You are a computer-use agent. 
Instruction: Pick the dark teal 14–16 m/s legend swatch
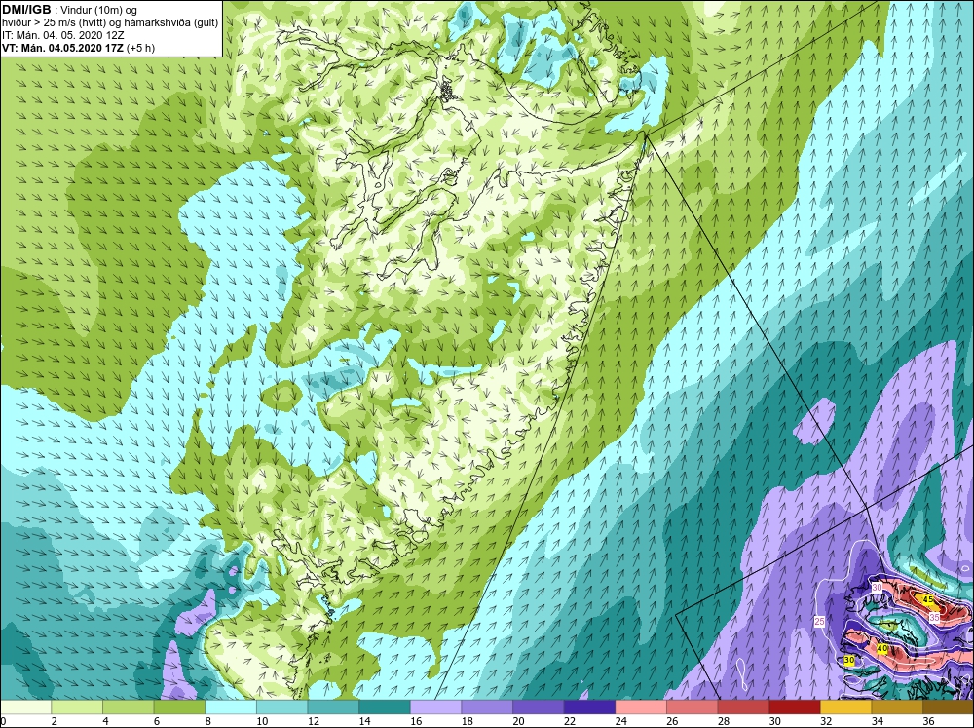point(385,707)
